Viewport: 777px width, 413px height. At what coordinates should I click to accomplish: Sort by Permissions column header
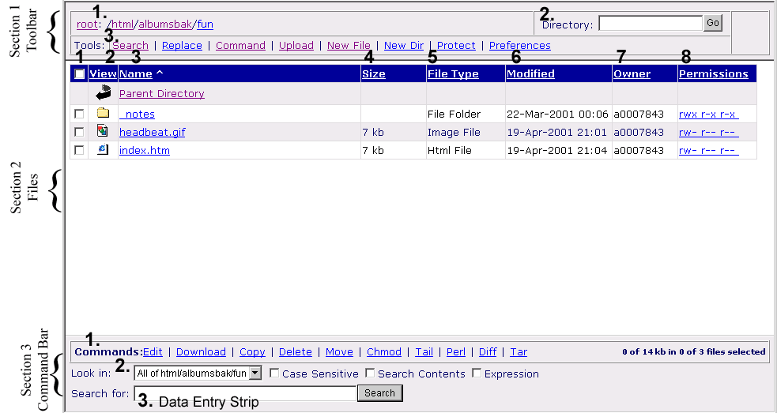[714, 73]
